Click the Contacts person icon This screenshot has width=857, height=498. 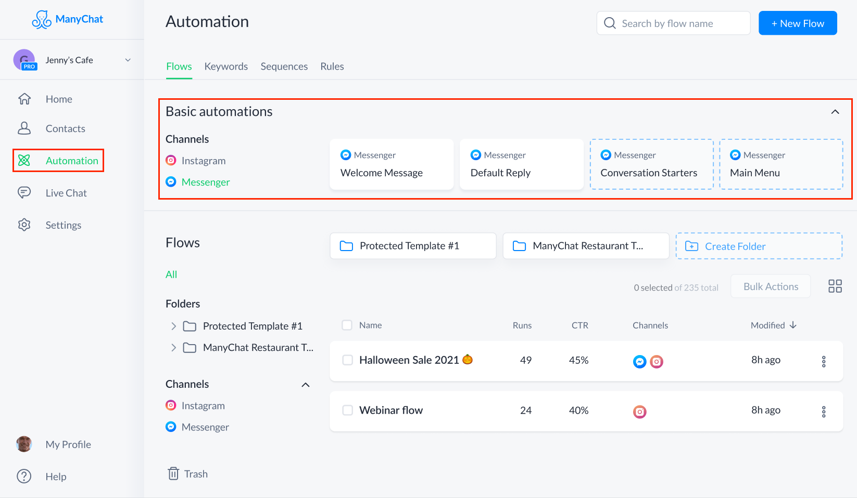24,128
